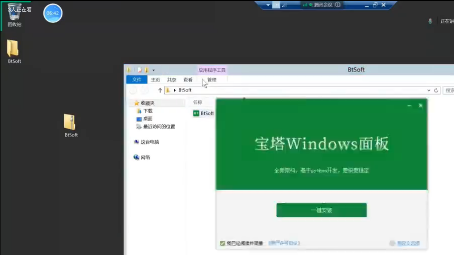Open the Tencent Meeting toolbar dropdown arrow

(x=268, y=5)
